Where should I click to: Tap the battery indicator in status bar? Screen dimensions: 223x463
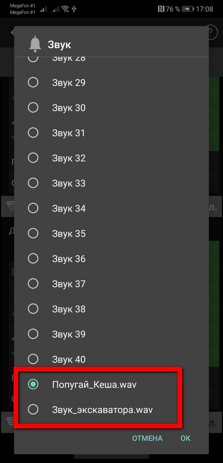click(x=187, y=9)
